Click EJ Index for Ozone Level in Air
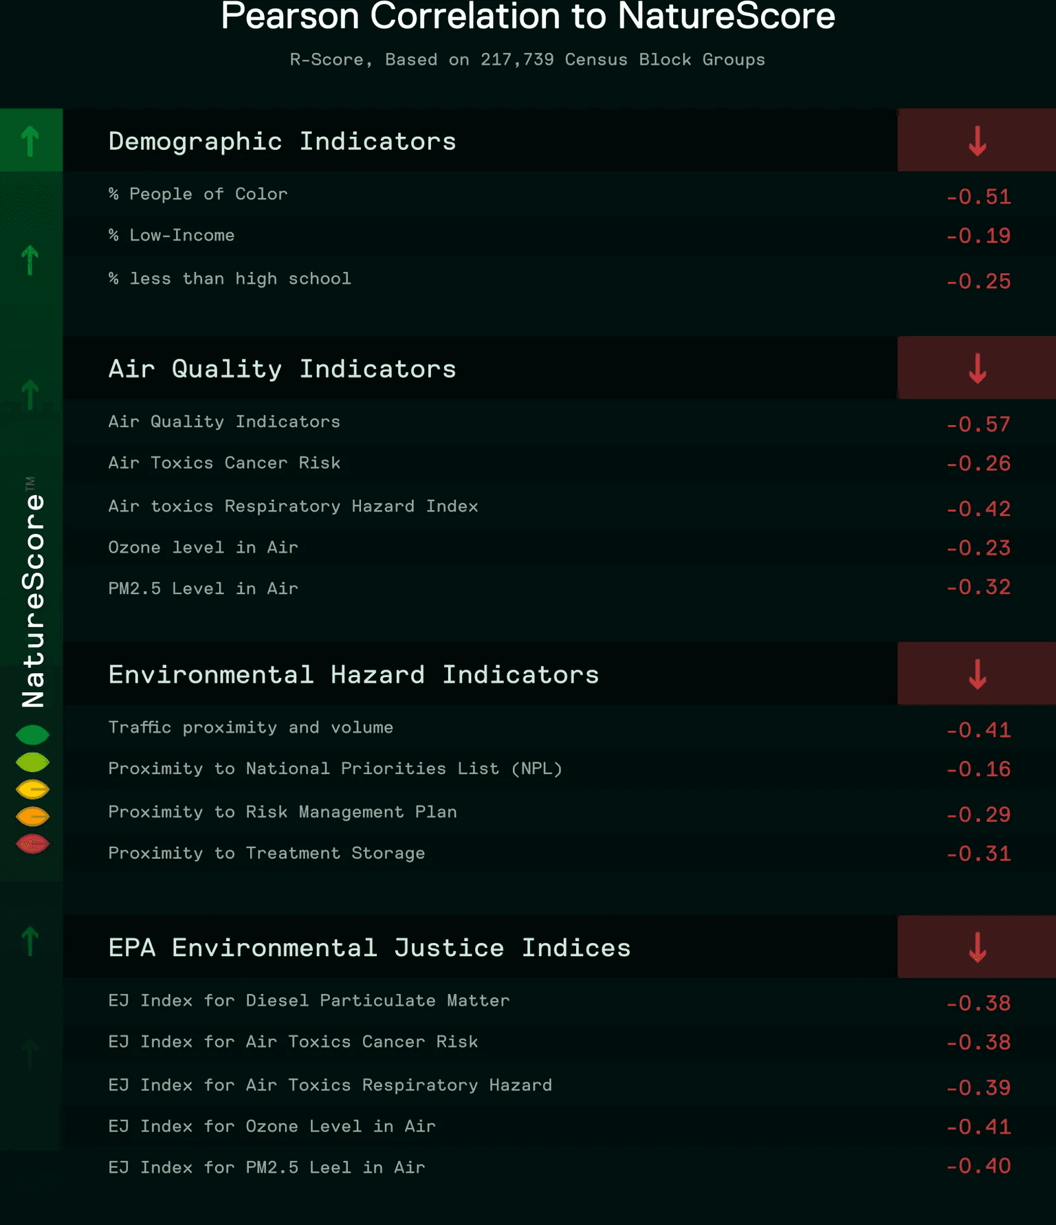Viewport: 1056px width, 1225px height. click(x=272, y=1126)
